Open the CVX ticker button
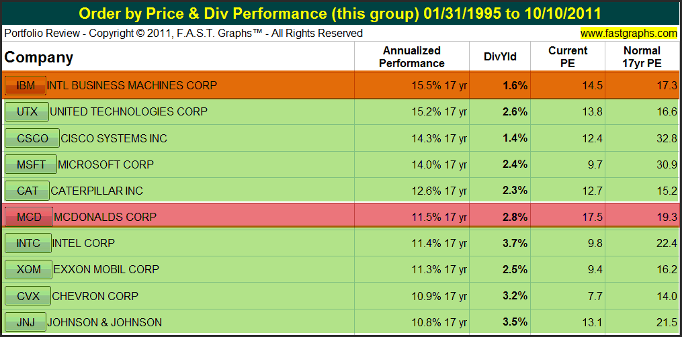Screen dimensions: 682x337 [28, 296]
